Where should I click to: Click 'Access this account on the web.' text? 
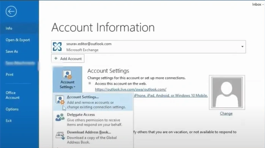(121, 84)
